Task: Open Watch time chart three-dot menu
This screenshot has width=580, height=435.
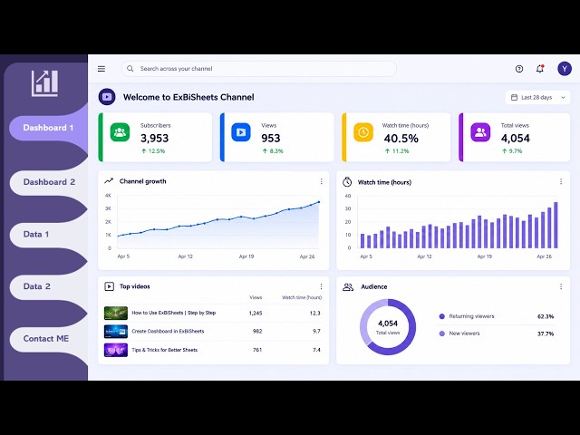Action: click(561, 181)
